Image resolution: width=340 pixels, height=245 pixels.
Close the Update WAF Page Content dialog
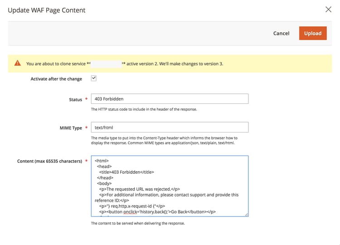(329, 10)
